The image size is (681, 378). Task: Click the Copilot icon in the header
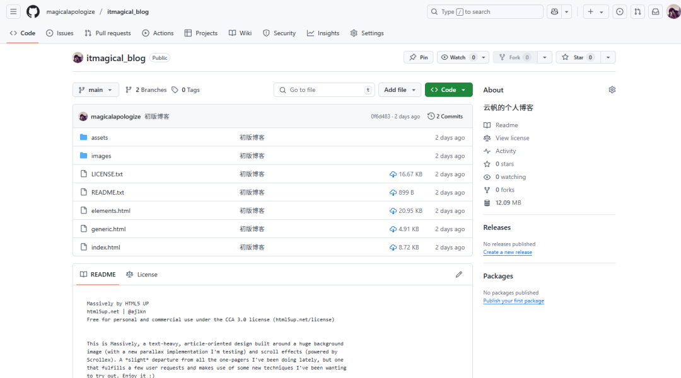[555, 11]
